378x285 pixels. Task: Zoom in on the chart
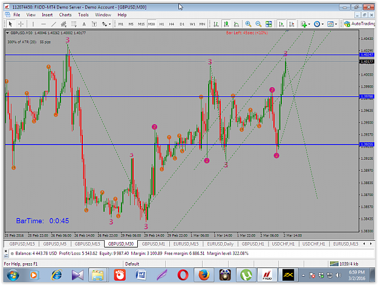[248, 24]
